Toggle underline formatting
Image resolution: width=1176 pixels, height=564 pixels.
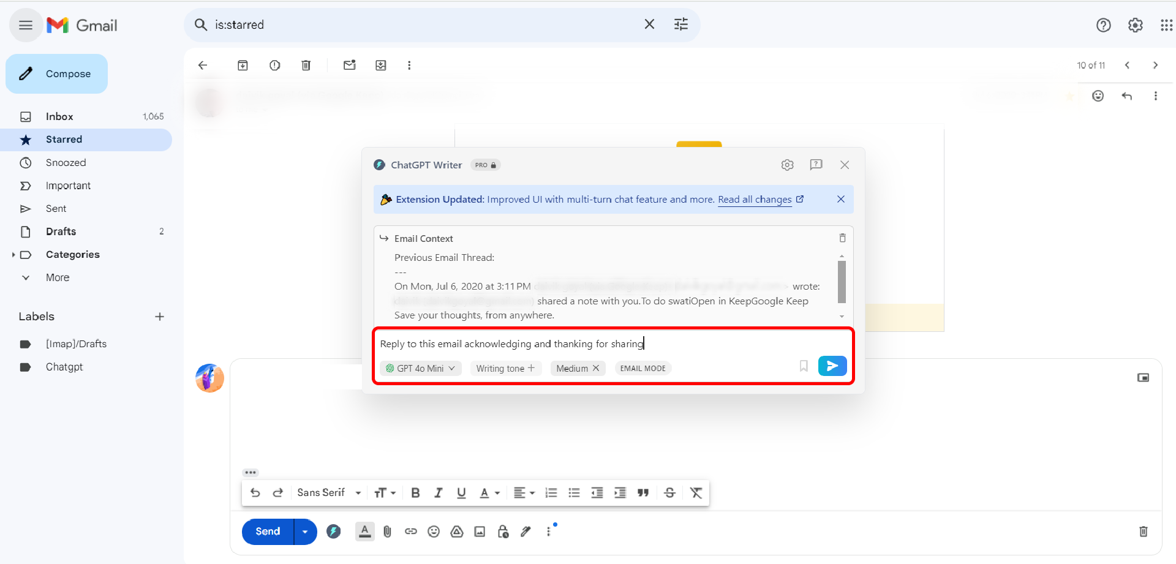coord(461,493)
